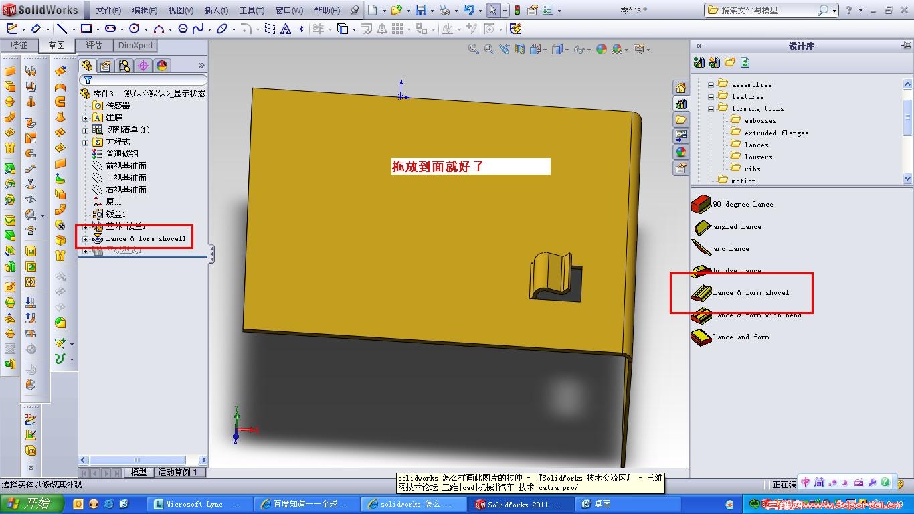This screenshot has height=514, width=914.
Task: Select the Line sketch tool
Action: point(62,29)
